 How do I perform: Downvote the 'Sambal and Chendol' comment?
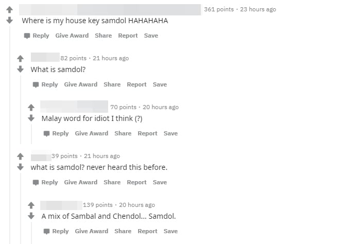(31, 216)
